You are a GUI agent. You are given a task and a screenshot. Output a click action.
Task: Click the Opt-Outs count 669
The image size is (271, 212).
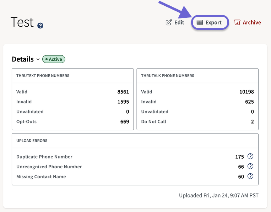pos(125,122)
